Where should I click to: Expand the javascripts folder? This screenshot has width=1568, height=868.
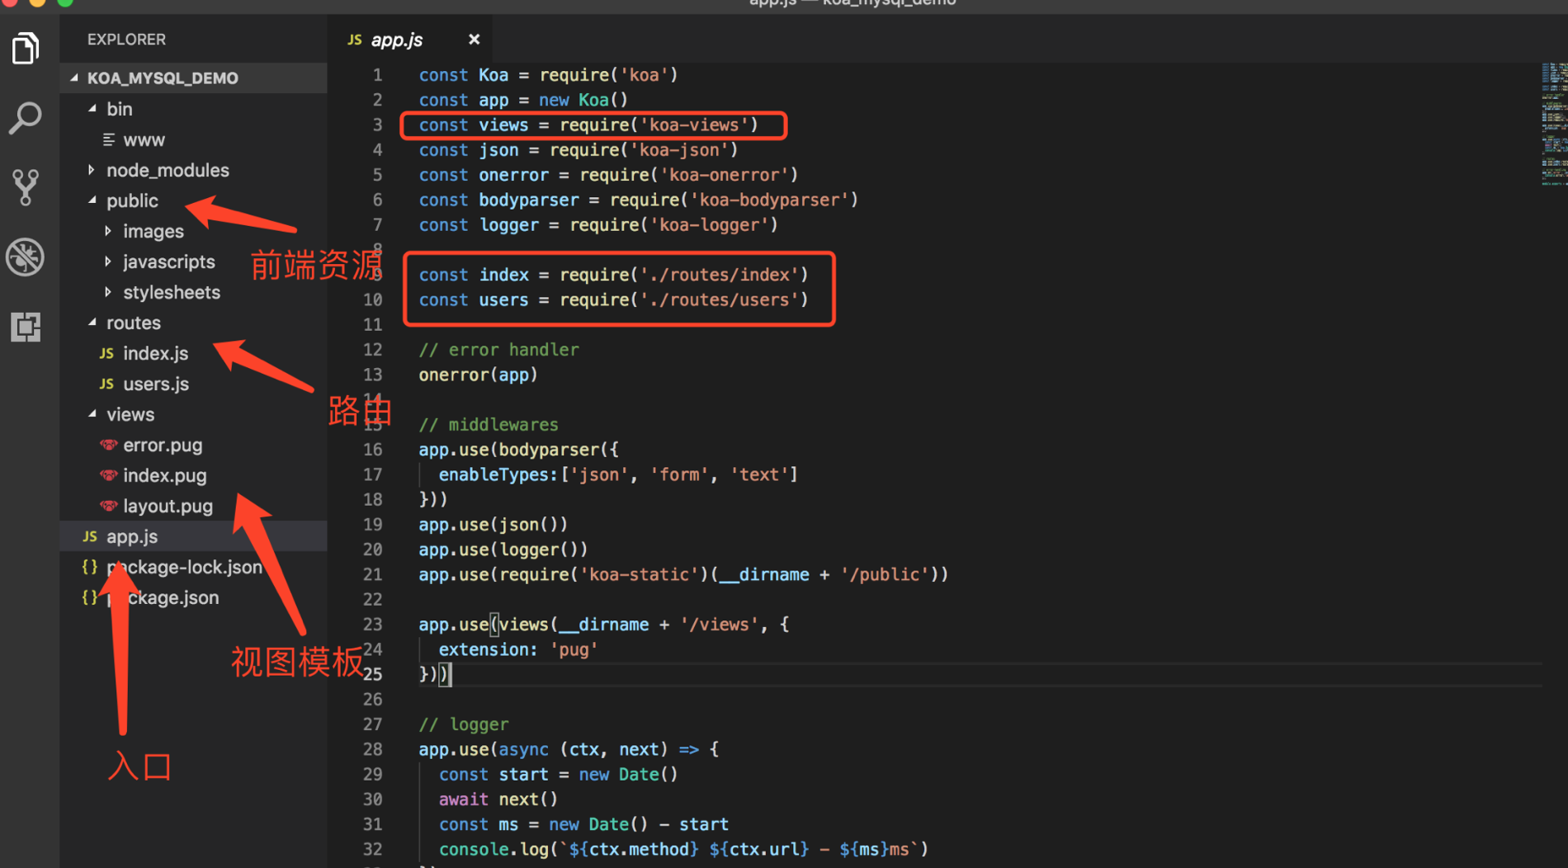108,262
